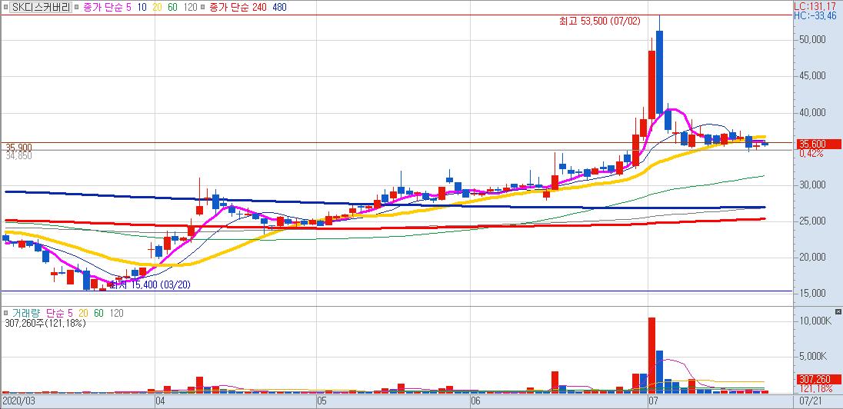
Task: Select the 종가 단순 240 moving average label
Action: pyautogui.click(x=238, y=8)
